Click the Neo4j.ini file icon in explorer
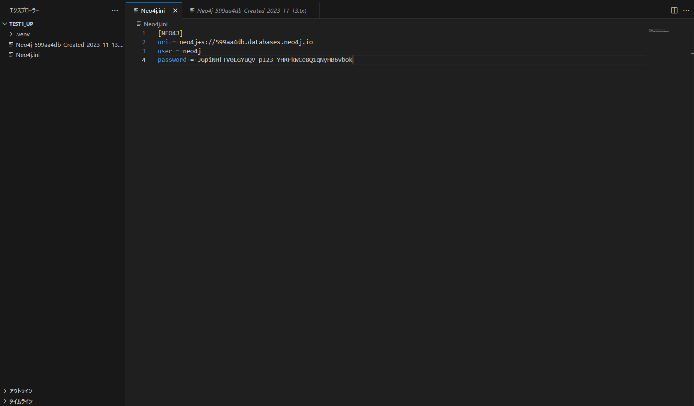This screenshot has width=694, height=406. [11, 55]
